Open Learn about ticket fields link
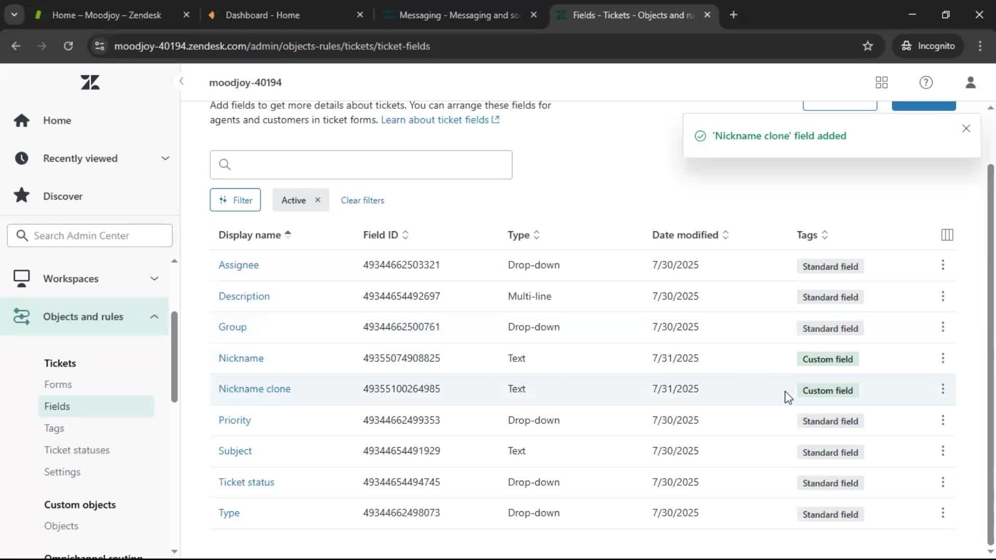This screenshot has height=560, width=996. [x=440, y=120]
